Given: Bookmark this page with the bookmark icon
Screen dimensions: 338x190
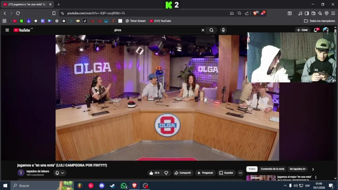Looking at the screenshot, I should [54, 13].
